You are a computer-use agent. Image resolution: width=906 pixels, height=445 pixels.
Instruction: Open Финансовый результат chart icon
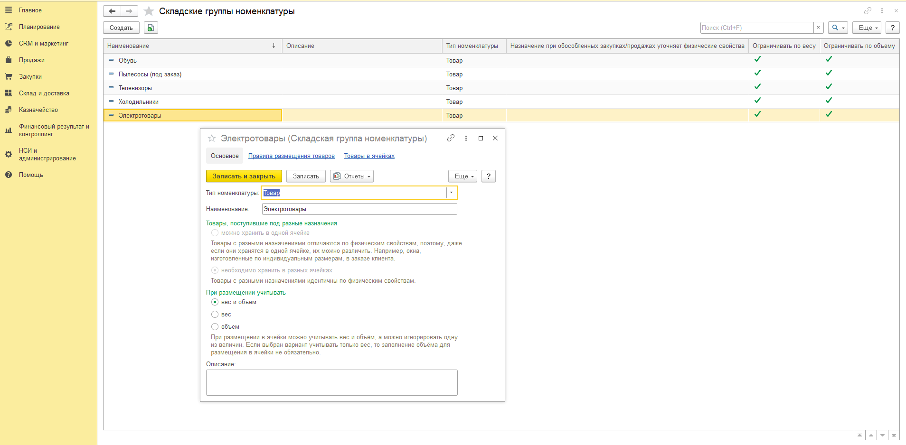(x=9, y=130)
